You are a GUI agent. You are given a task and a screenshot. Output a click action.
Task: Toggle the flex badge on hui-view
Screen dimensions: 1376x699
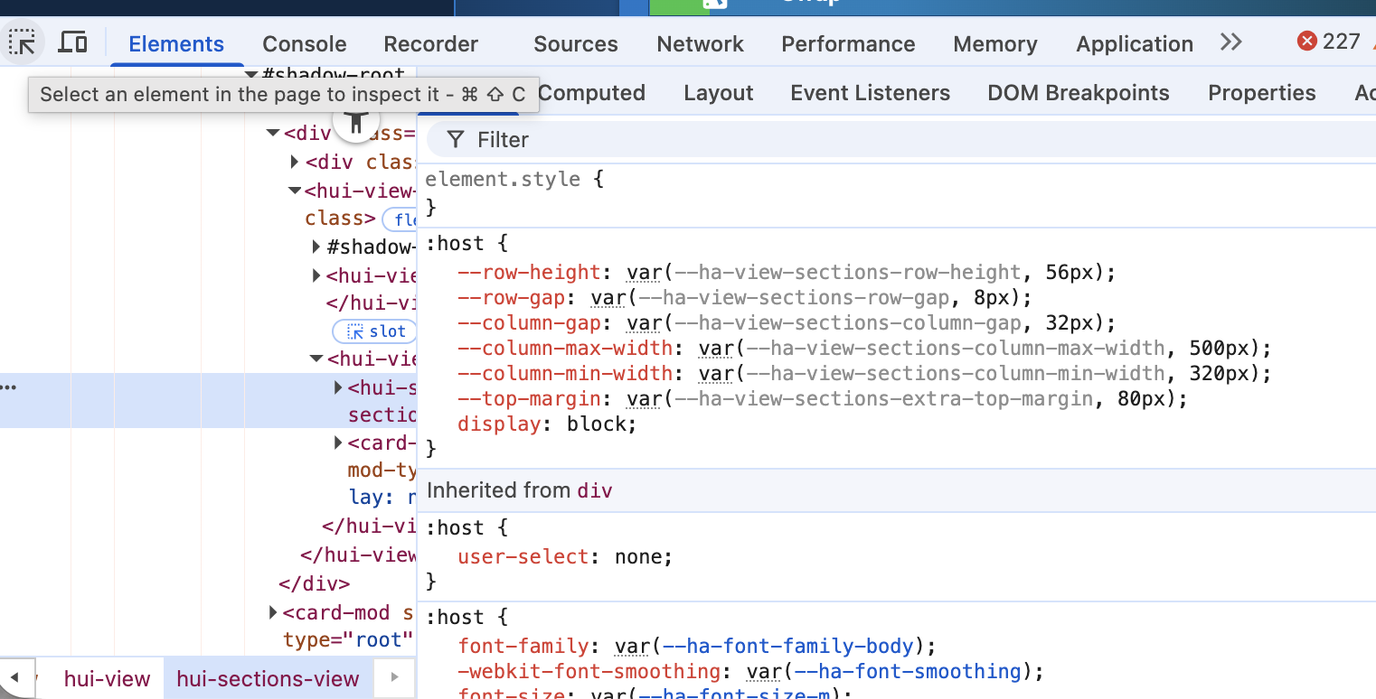(401, 219)
